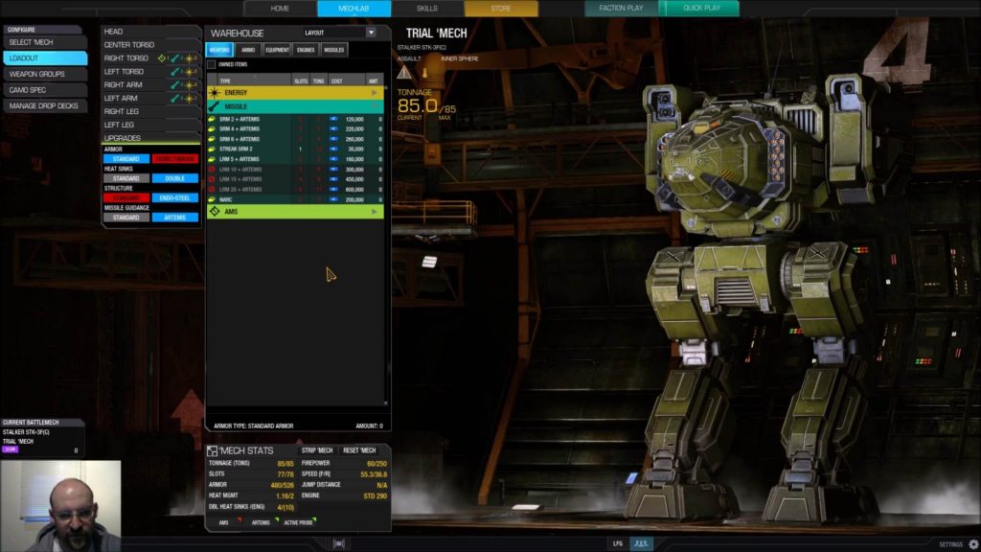
Task: Set missile guidance to Standard
Action: (125, 218)
